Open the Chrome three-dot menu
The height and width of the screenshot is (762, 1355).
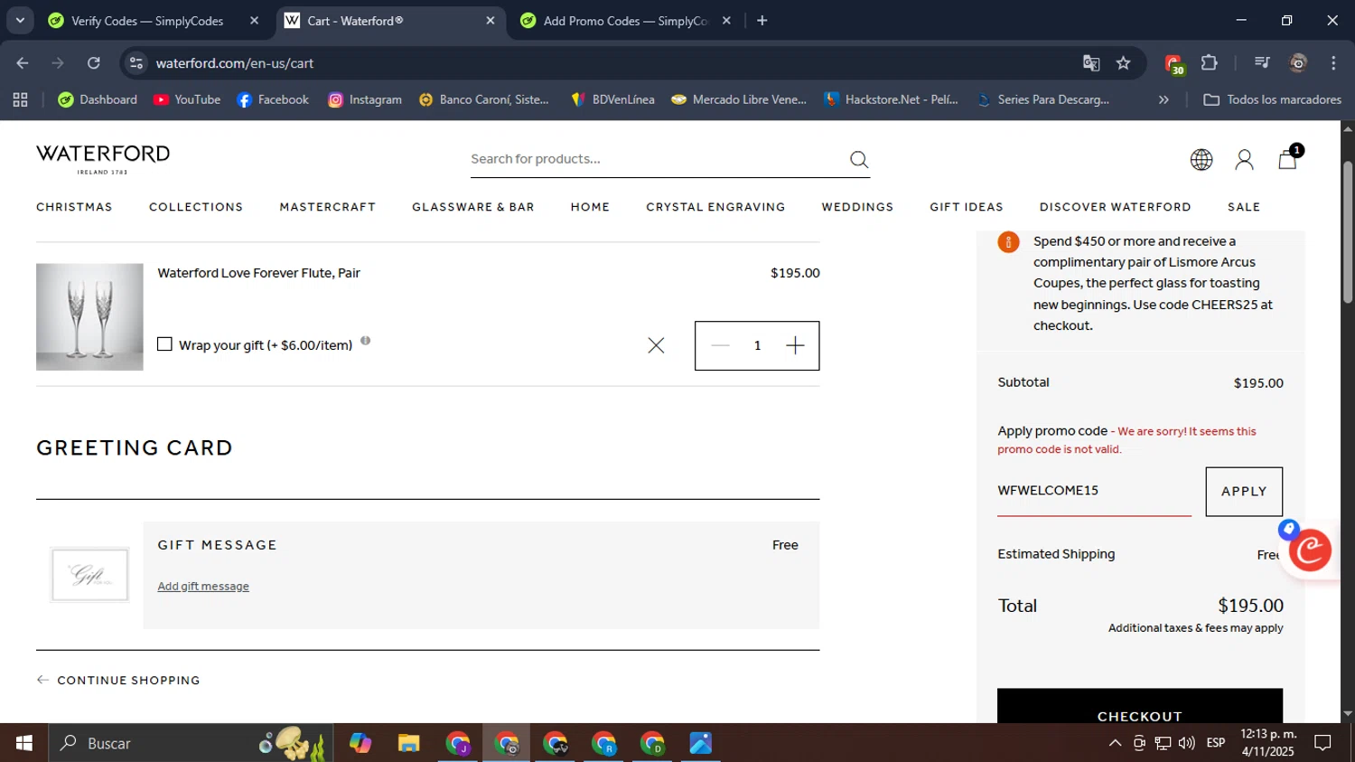point(1333,62)
